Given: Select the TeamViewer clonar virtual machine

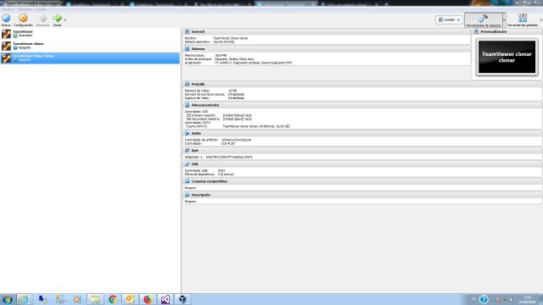Looking at the screenshot, I should pyautogui.click(x=90, y=46).
